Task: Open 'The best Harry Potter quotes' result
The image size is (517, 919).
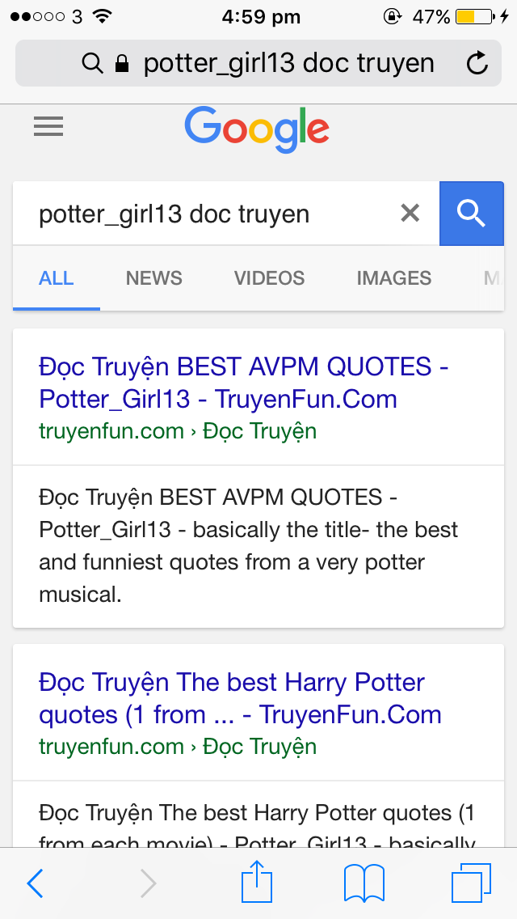Action: tap(240, 698)
